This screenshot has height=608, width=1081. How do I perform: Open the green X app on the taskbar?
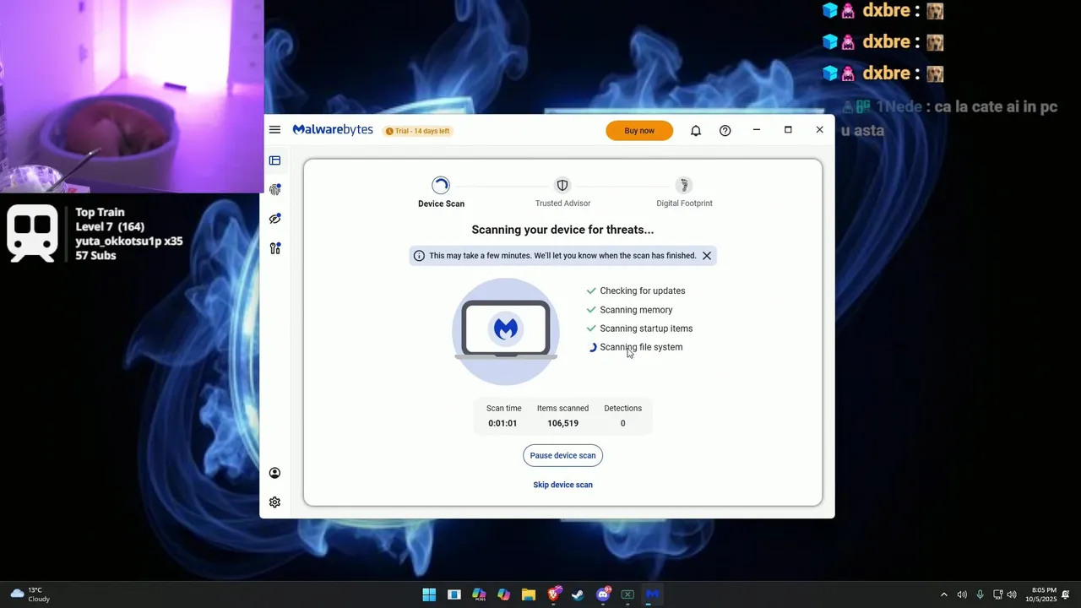coord(627,594)
